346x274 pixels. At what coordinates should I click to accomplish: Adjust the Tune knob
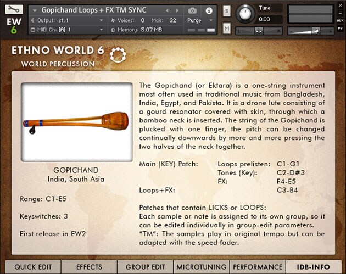click(x=245, y=14)
